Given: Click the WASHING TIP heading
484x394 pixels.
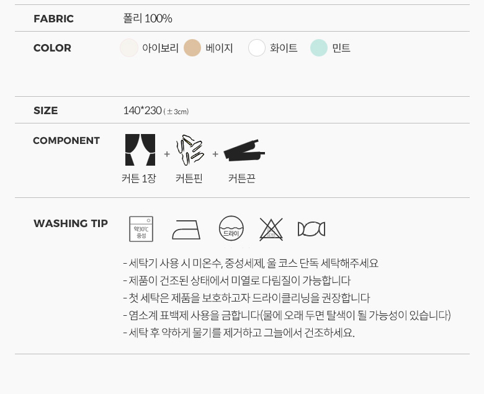Looking at the screenshot, I should pos(71,223).
